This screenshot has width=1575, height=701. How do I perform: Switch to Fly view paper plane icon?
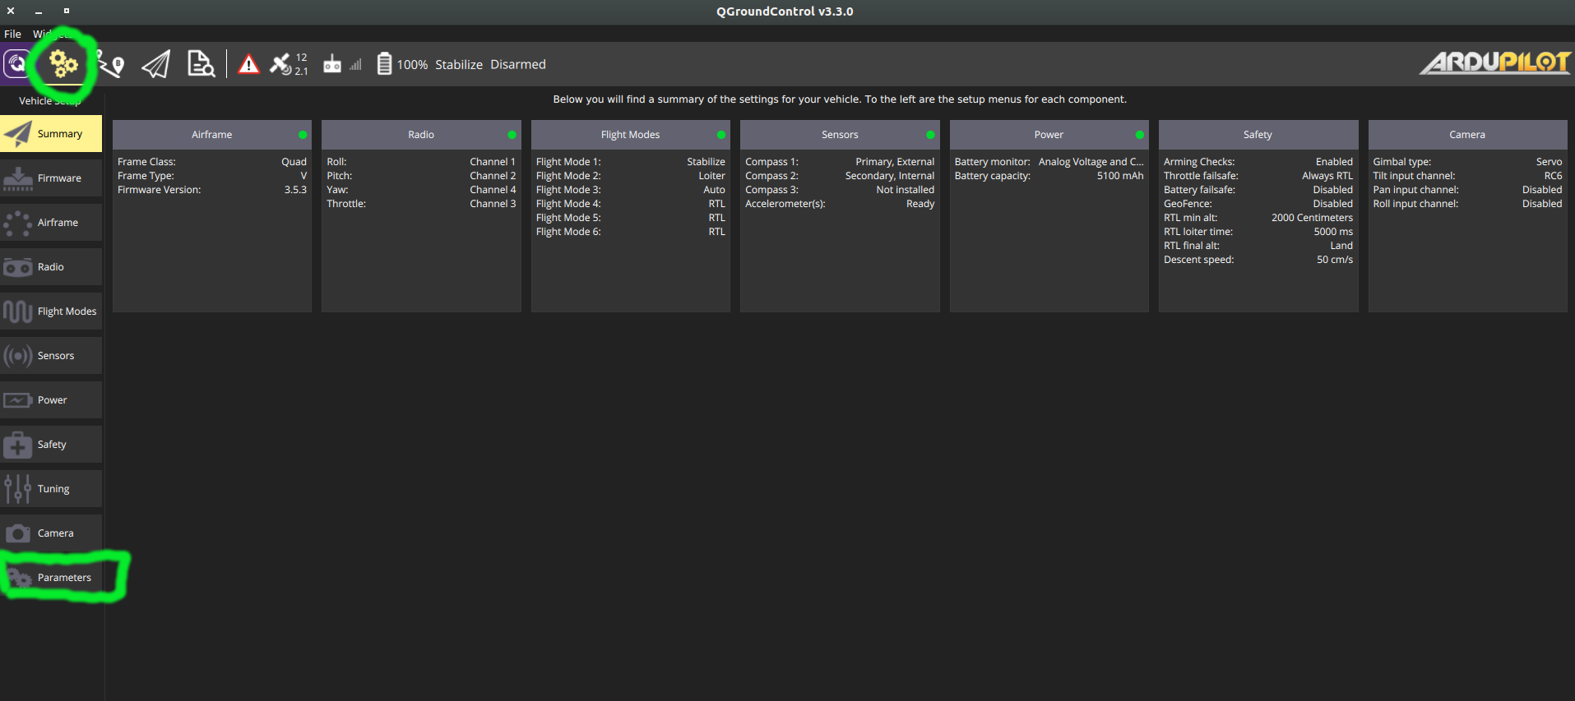tap(155, 64)
